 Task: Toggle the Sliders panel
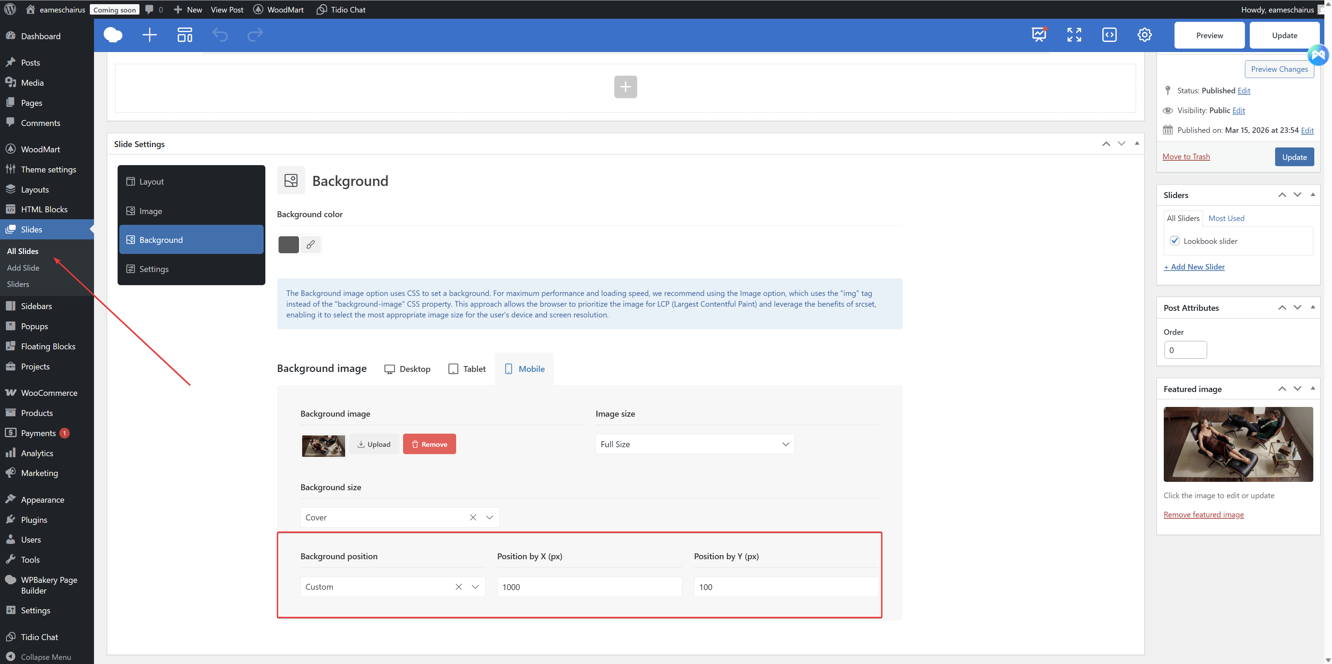pyautogui.click(x=1312, y=194)
